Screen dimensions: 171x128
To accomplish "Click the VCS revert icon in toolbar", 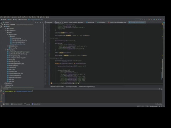I will pyautogui.click(x=161, y=20).
